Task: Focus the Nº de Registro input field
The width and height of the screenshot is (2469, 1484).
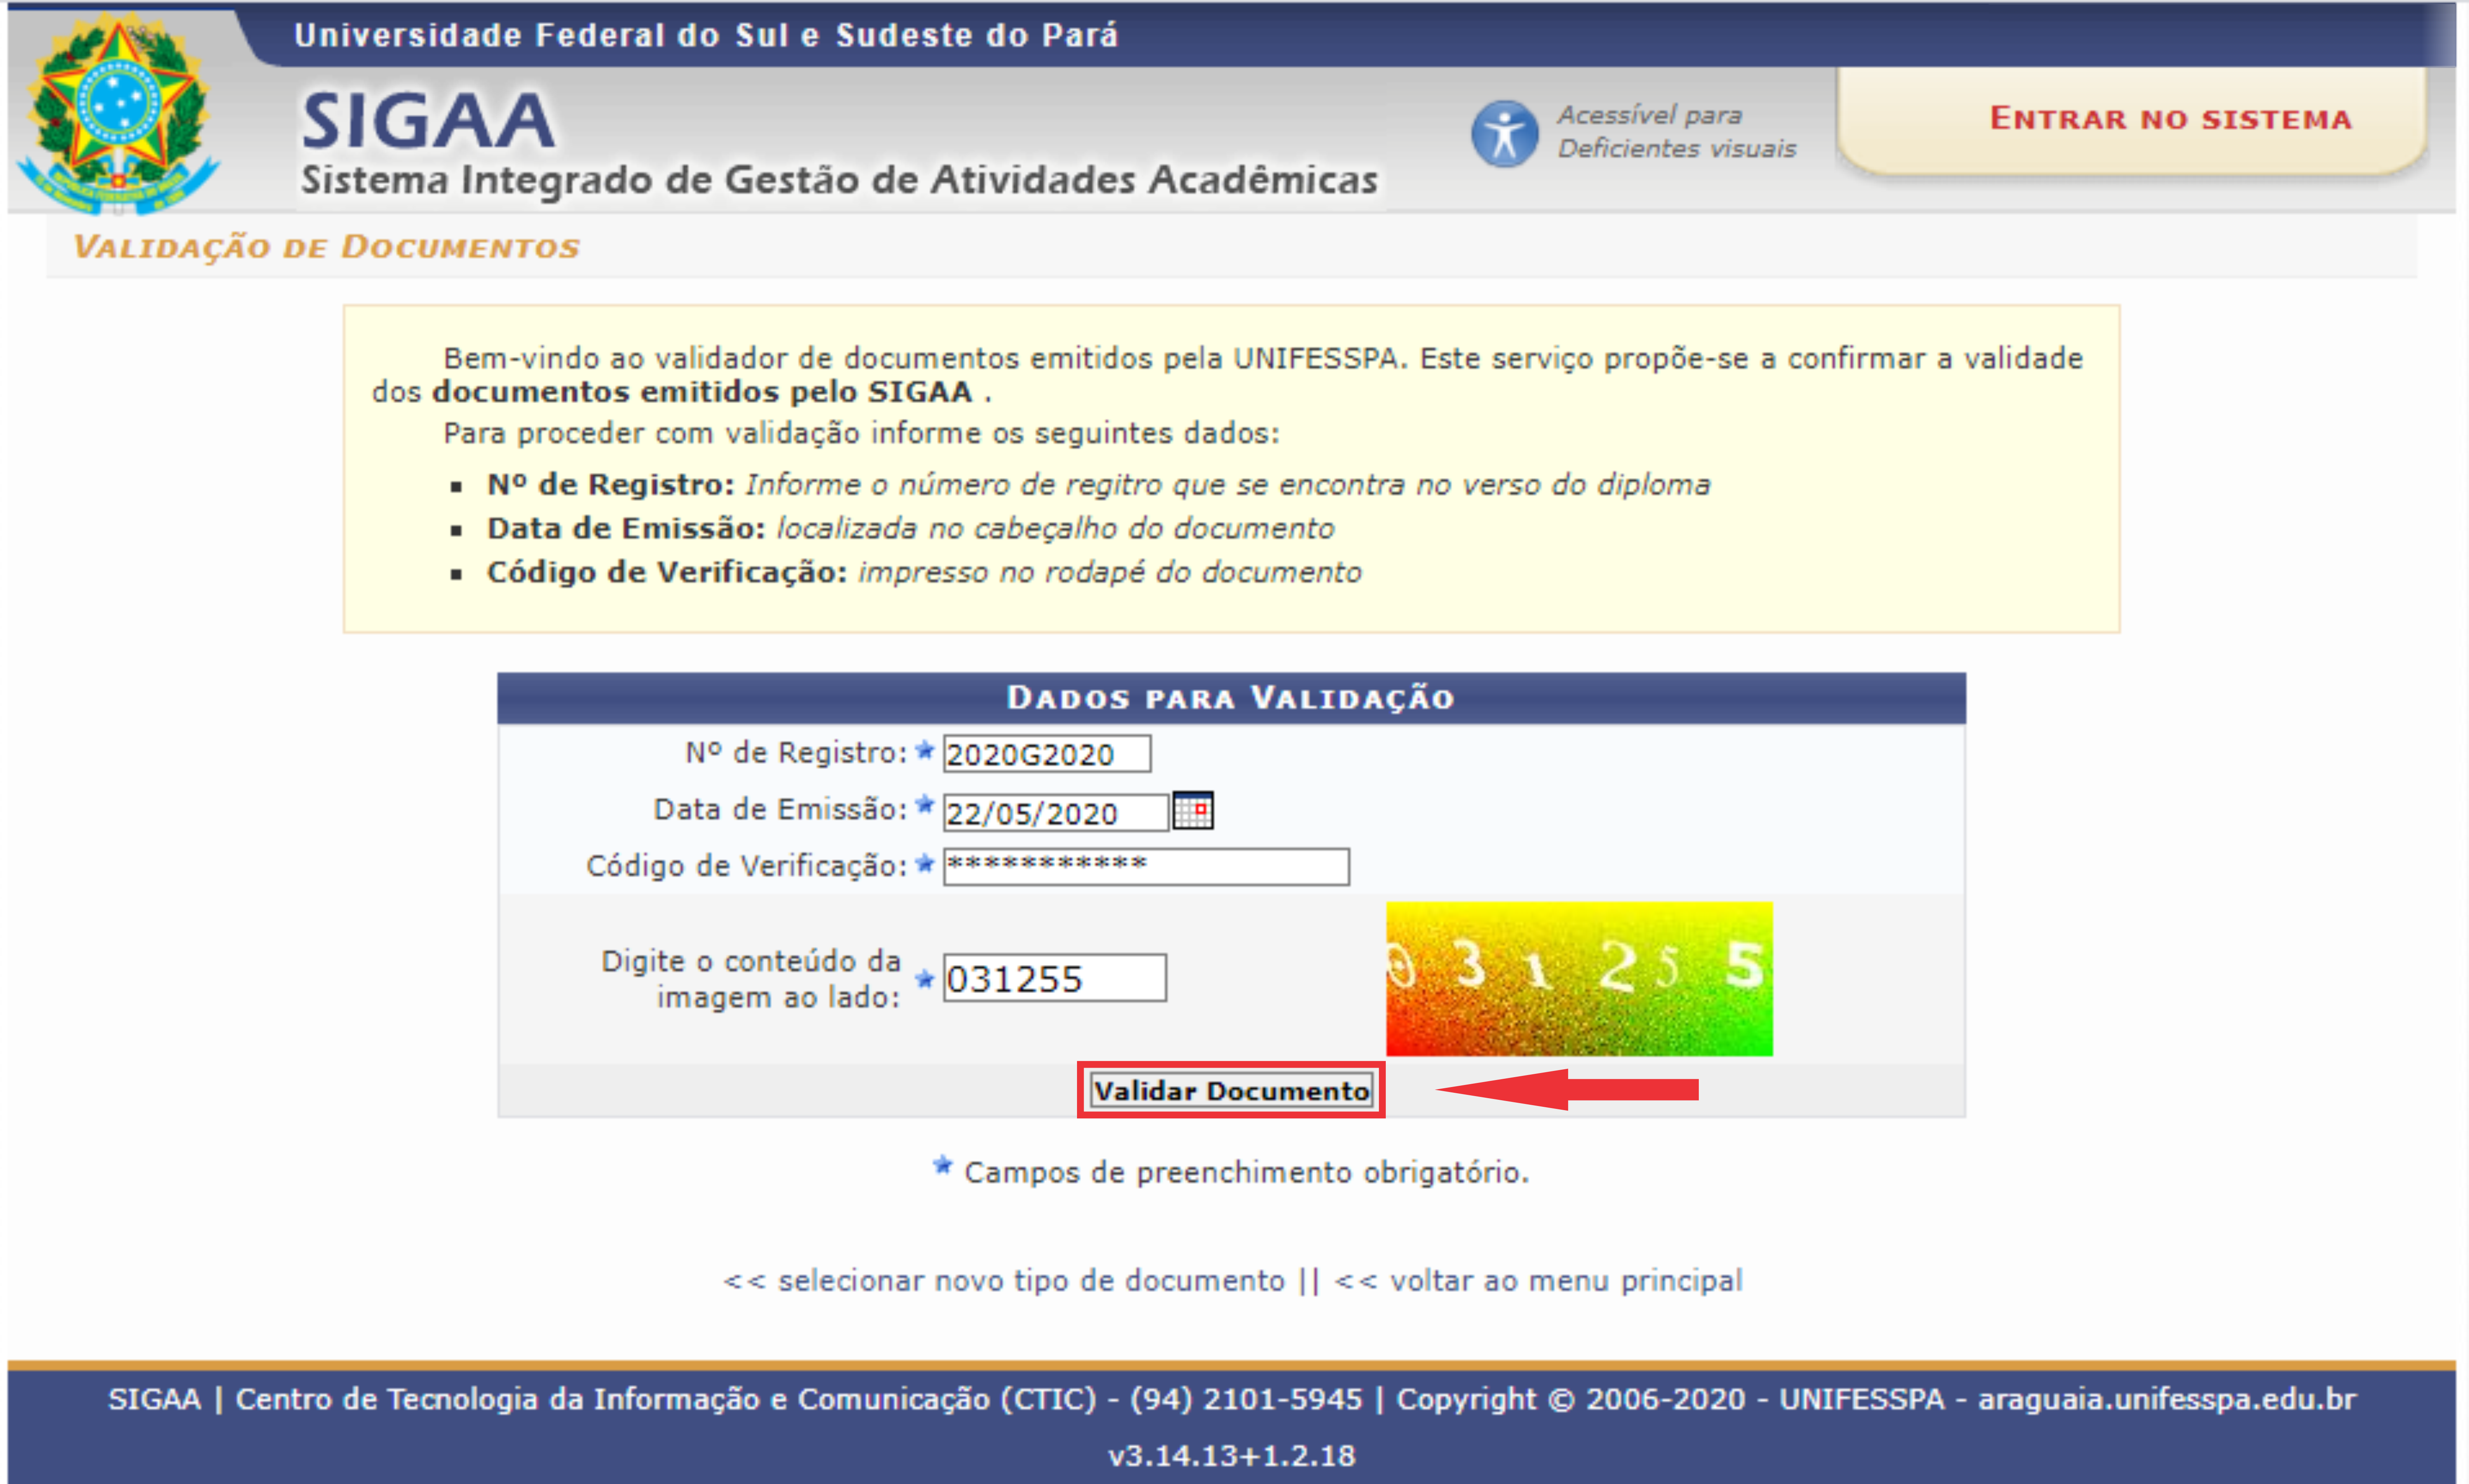Action: click(1046, 754)
